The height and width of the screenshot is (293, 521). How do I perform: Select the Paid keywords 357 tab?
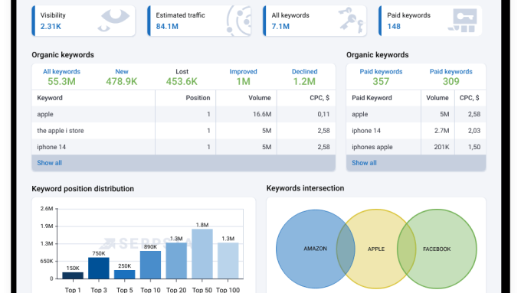381,77
